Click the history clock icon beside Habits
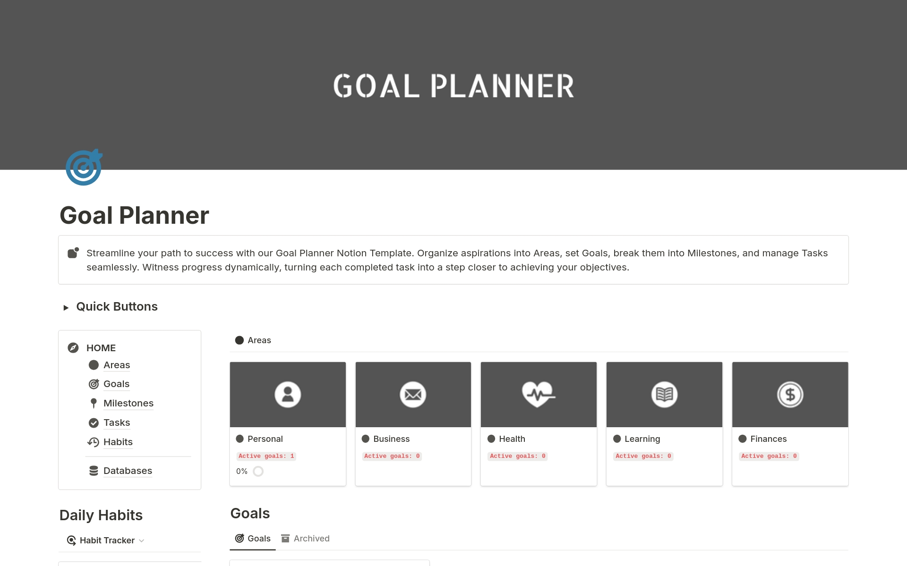 click(94, 442)
